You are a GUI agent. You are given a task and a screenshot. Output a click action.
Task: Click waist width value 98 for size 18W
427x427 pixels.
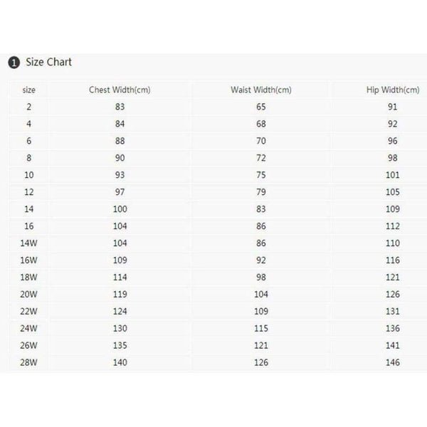coord(261,277)
